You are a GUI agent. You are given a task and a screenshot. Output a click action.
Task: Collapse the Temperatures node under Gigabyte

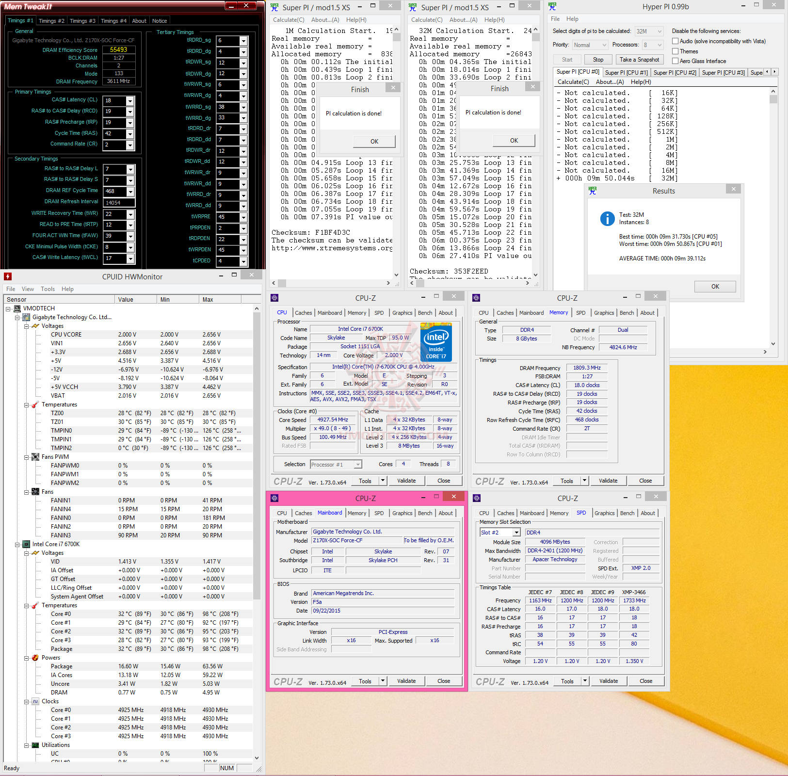(x=27, y=404)
